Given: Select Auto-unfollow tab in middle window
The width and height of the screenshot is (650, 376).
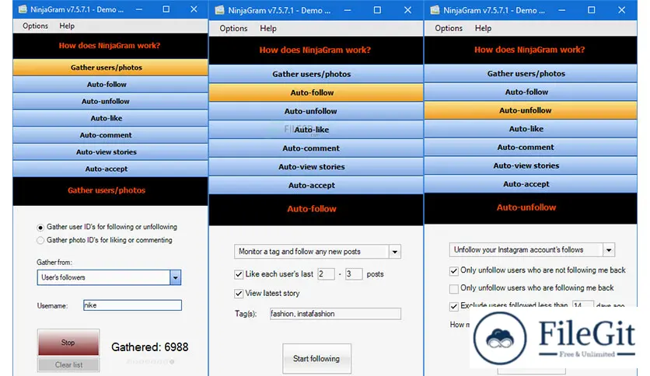Looking at the screenshot, I should click(x=316, y=111).
